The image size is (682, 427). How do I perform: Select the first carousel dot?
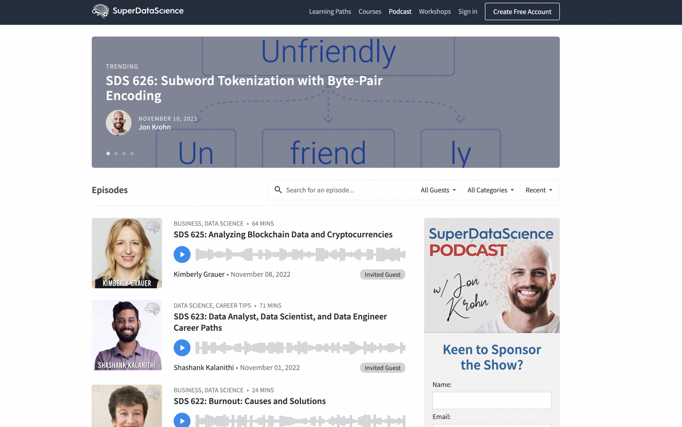[x=108, y=153]
